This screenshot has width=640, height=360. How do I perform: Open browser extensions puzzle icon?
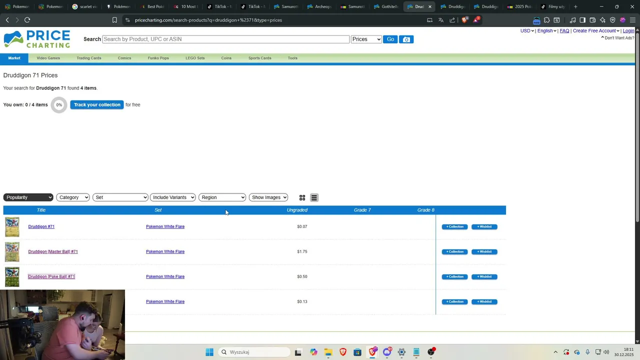[546, 20]
